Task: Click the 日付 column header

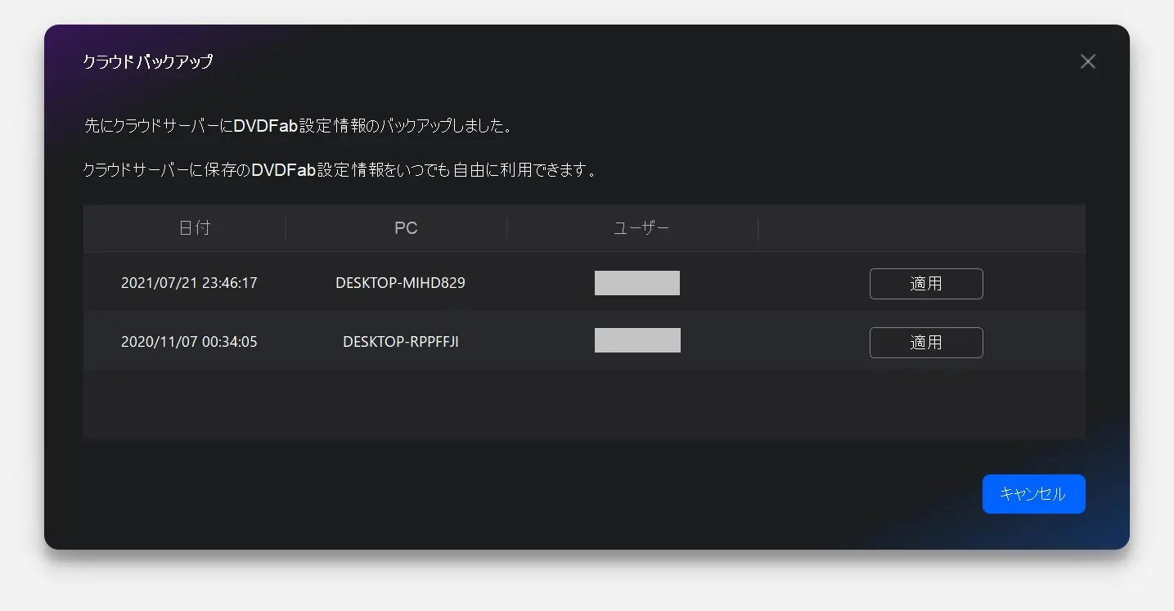Action: [195, 228]
